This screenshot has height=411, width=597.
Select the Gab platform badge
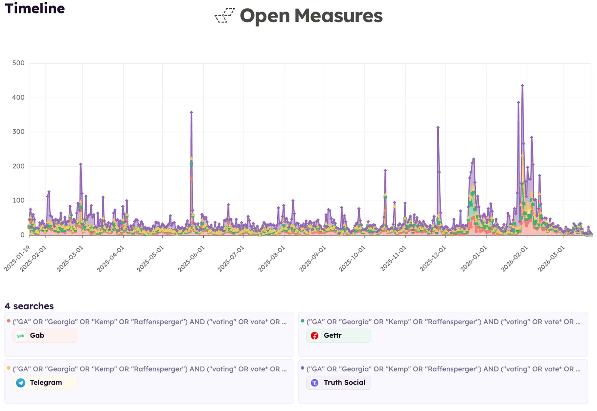click(x=45, y=336)
